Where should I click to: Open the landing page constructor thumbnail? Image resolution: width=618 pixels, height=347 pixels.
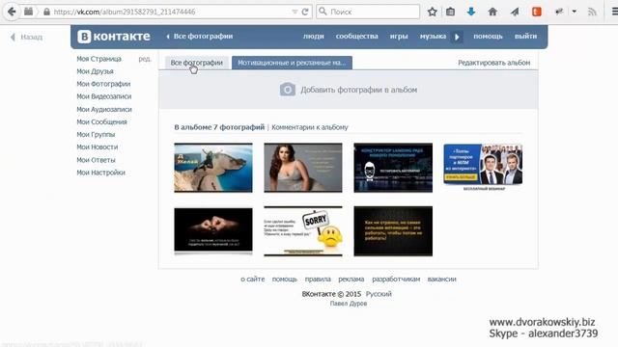(393, 168)
